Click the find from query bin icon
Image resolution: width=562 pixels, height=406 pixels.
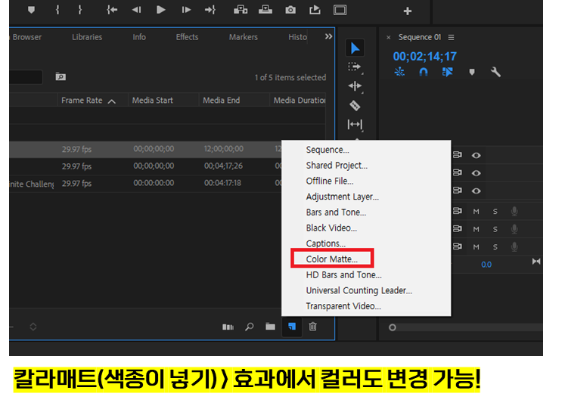click(x=61, y=76)
